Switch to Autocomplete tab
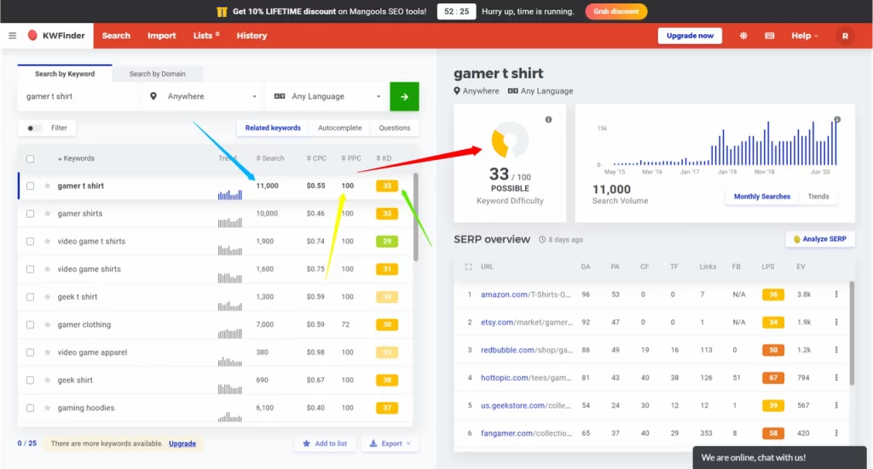The width and height of the screenshot is (873, 469). [x=339, y=128]
